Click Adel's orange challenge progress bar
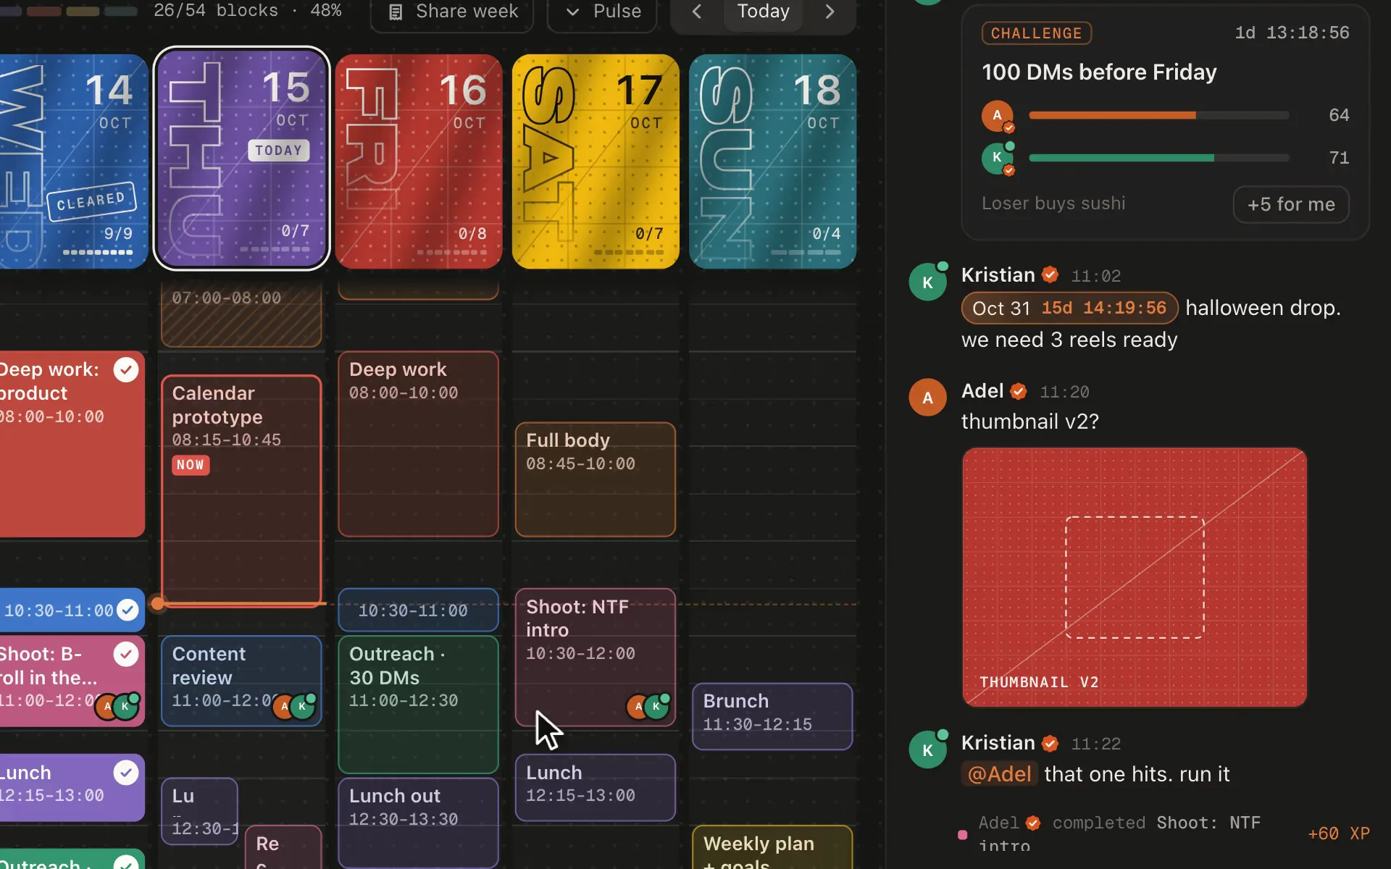This screenshot has height=869, width=1391. (1158, 115)
